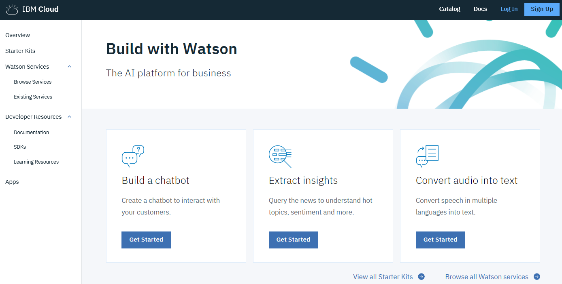Get started with Build a chatbot
Screen dimensions: 562x284
click(146, 240)
